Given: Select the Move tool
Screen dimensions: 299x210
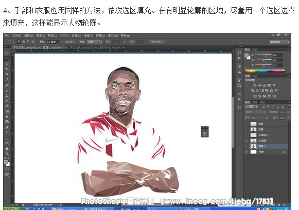Looking at the screenshot, I should point(7,53).
